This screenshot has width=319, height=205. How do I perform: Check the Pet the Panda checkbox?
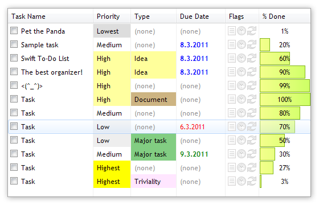pyautogui.click(x=14, y=31)
